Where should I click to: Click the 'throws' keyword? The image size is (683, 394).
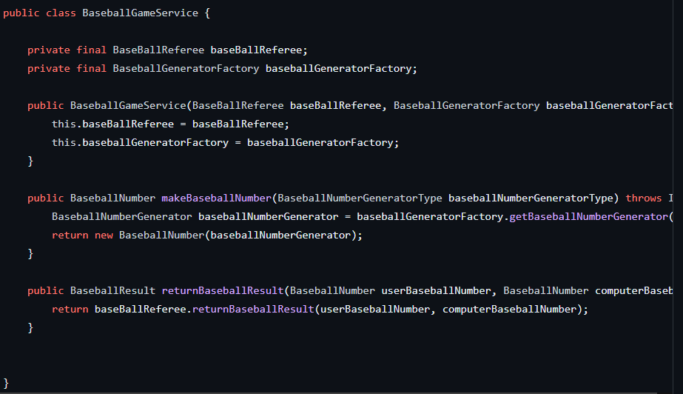coord(643,198)
